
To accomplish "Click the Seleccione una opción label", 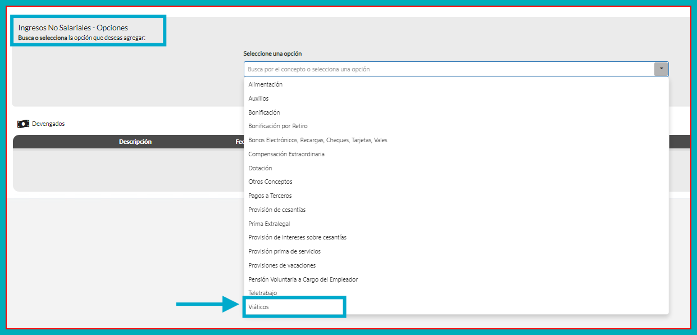I will (x=272, y=53).
